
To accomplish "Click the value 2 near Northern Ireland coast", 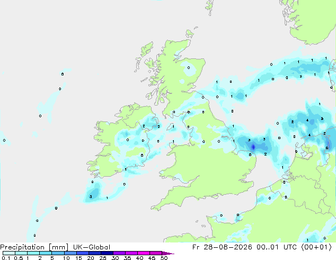I will 158,127.
